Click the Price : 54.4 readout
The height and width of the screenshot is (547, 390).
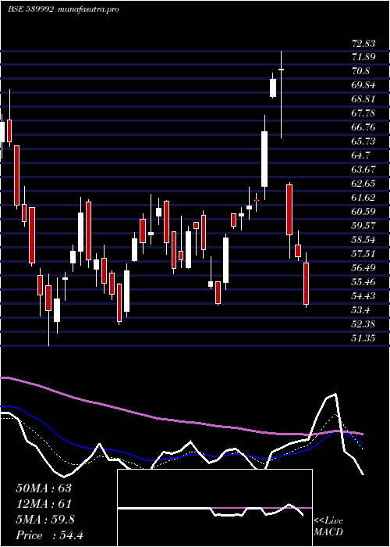click(x=49, y=534)
